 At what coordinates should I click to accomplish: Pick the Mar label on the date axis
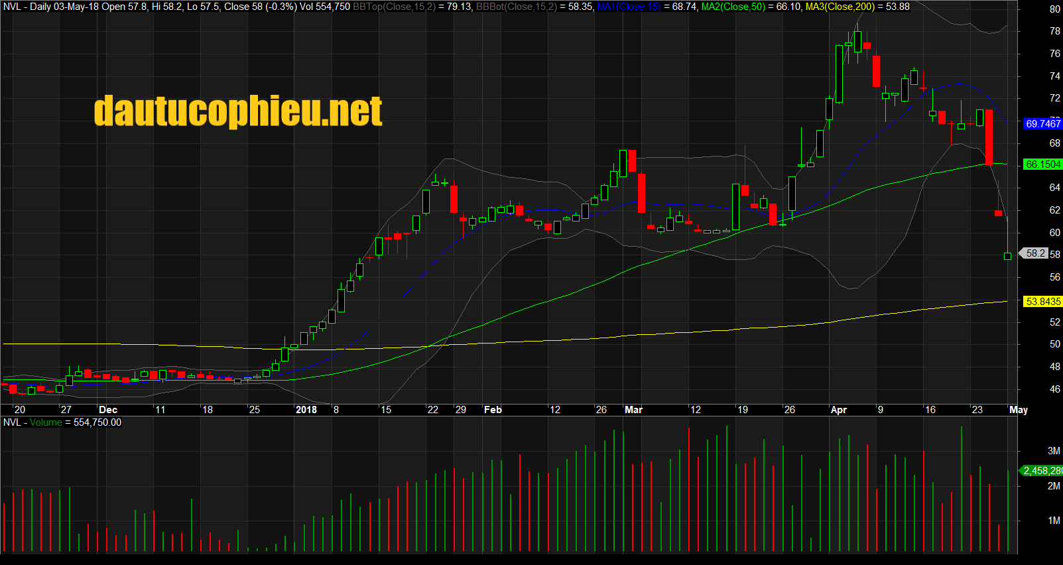[x=633, y=410]
